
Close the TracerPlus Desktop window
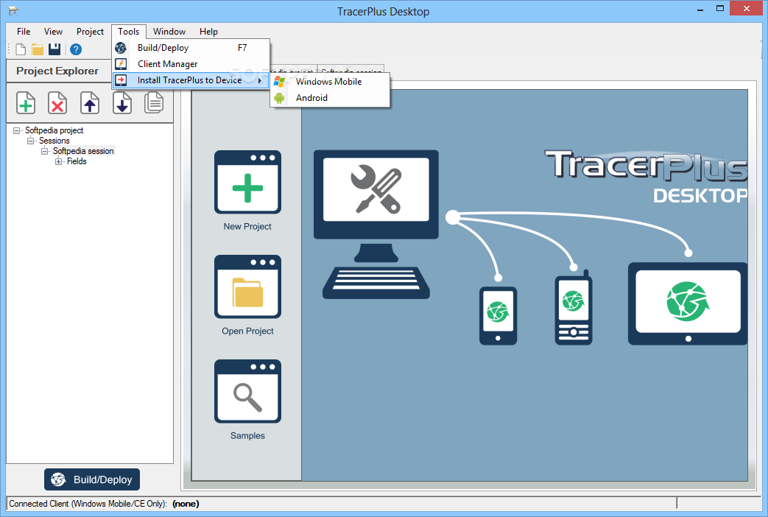click(x=747, y=8)
